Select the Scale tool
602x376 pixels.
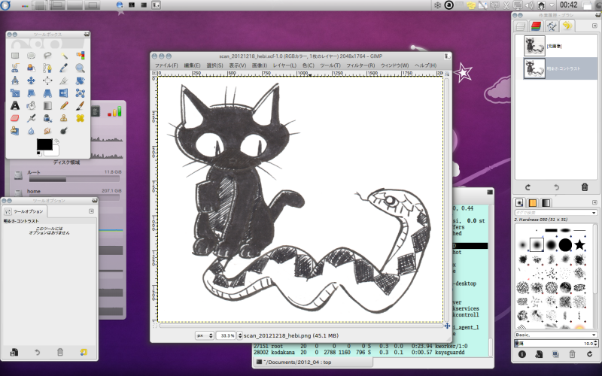pos(15,92)
